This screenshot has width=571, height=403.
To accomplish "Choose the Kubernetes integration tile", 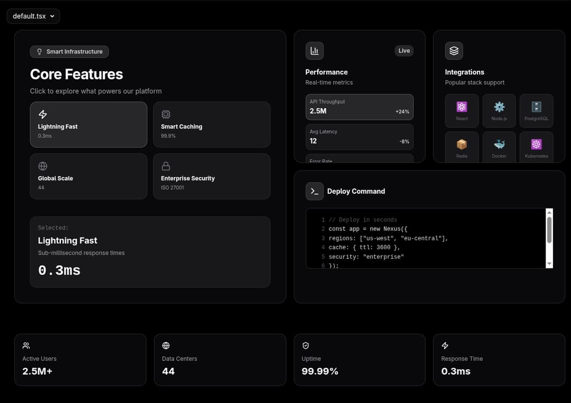I will click(x=537, y=147).
